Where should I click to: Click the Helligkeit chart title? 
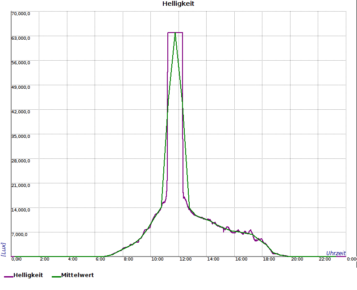pos(178,4)
